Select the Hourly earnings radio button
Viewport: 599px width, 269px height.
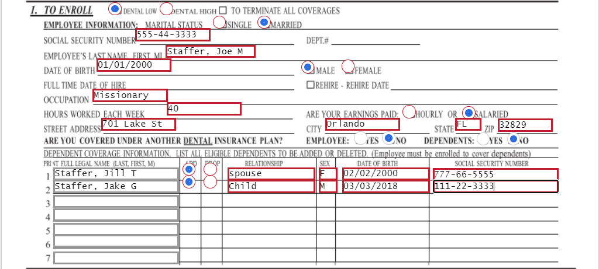[x=409, y=111]
